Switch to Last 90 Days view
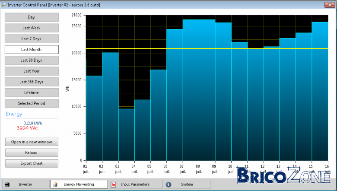The height and width of the screenshot is (191, 337). pos(32,60)
